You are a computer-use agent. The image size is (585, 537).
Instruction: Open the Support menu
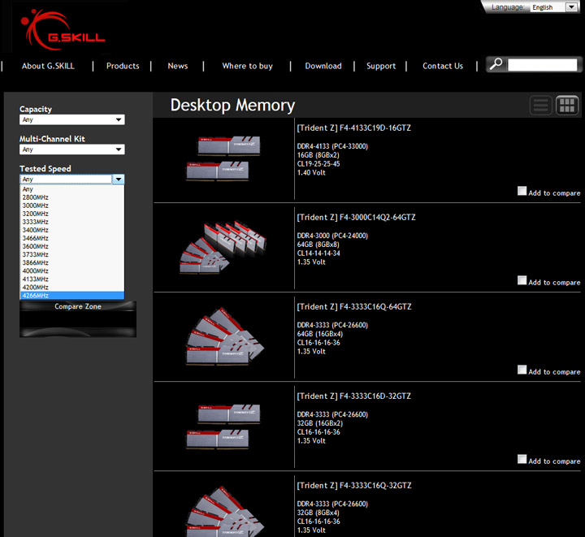[381, 66]
